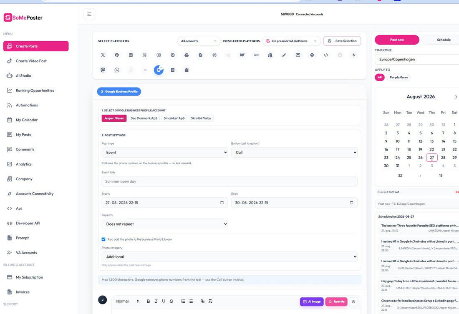The width and height of the screenshot is (459, 314).
Task: Deselect the Google Business Profile platform icon
Action: click(x=159, y=70)
